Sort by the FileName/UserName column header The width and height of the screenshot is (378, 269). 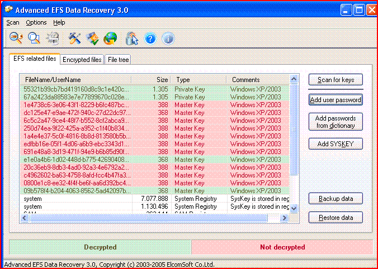click(x=75, y=80)
